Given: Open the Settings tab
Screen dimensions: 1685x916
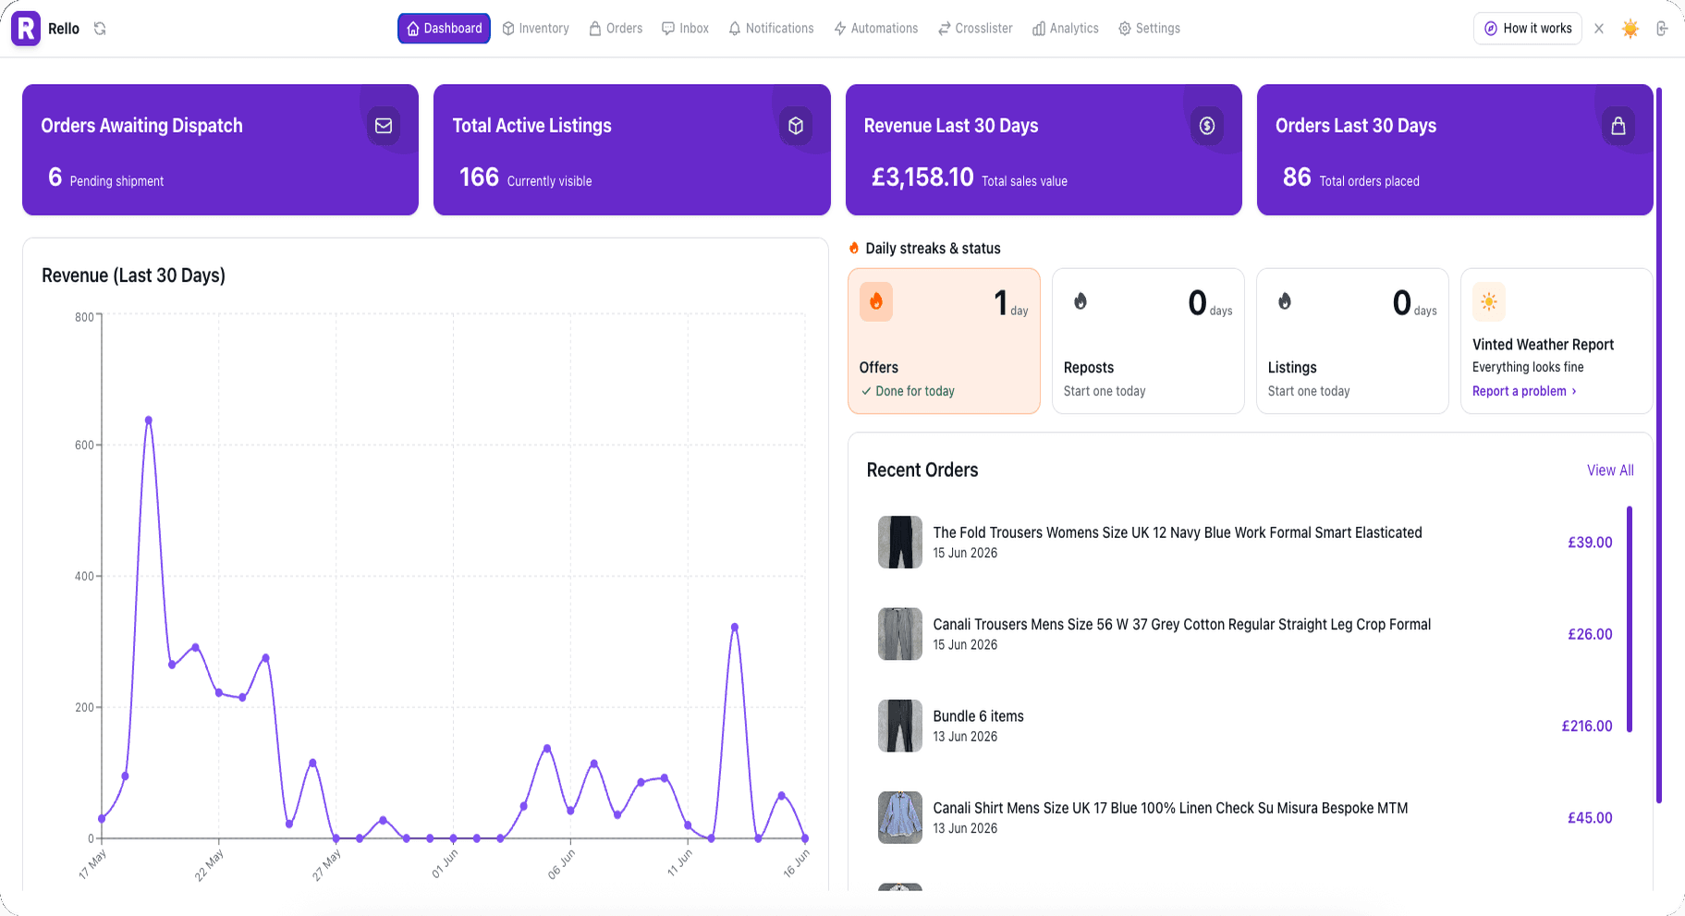Looking at the screenshot, I should click(x=1149, y=29).
